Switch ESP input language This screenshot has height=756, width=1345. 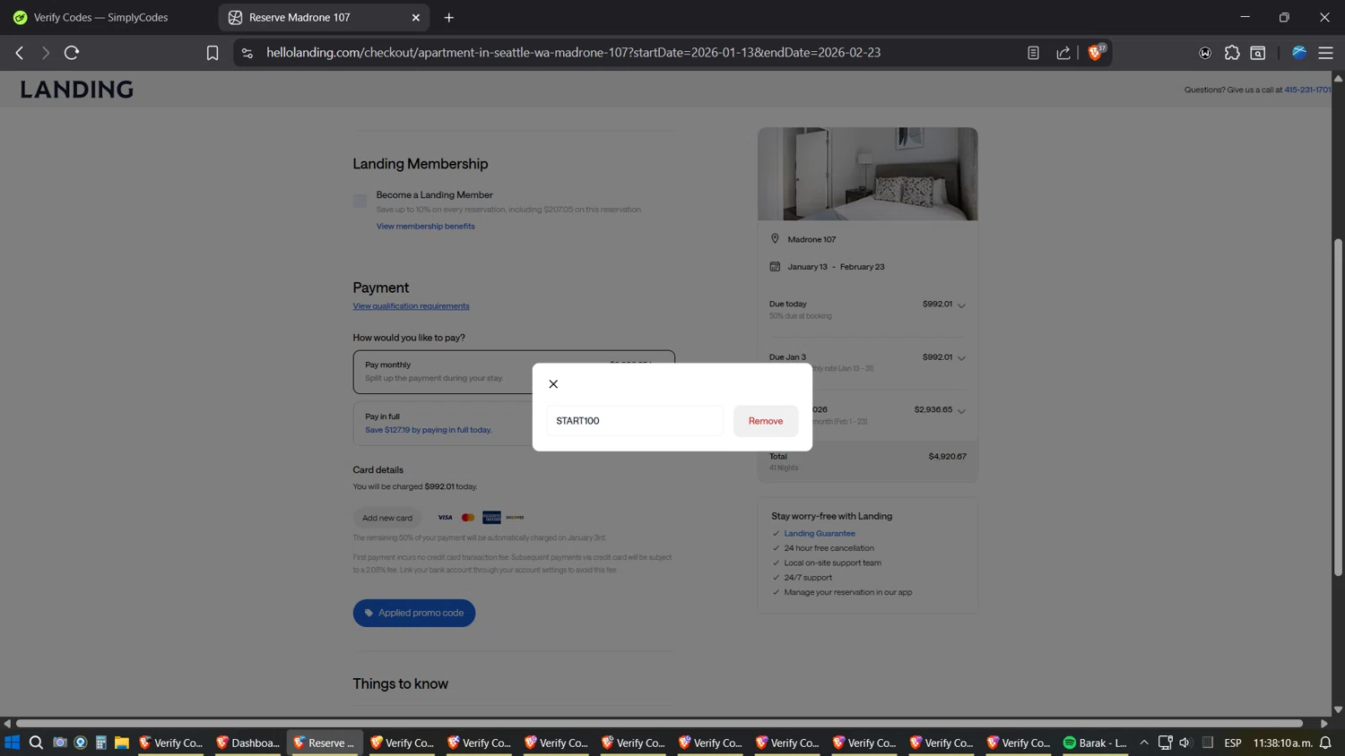point(1233,743)
